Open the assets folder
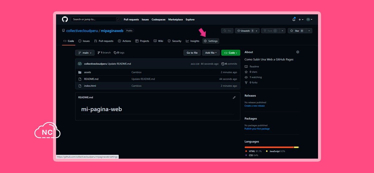Screen dimensions: 374x173 coord(87,72)
